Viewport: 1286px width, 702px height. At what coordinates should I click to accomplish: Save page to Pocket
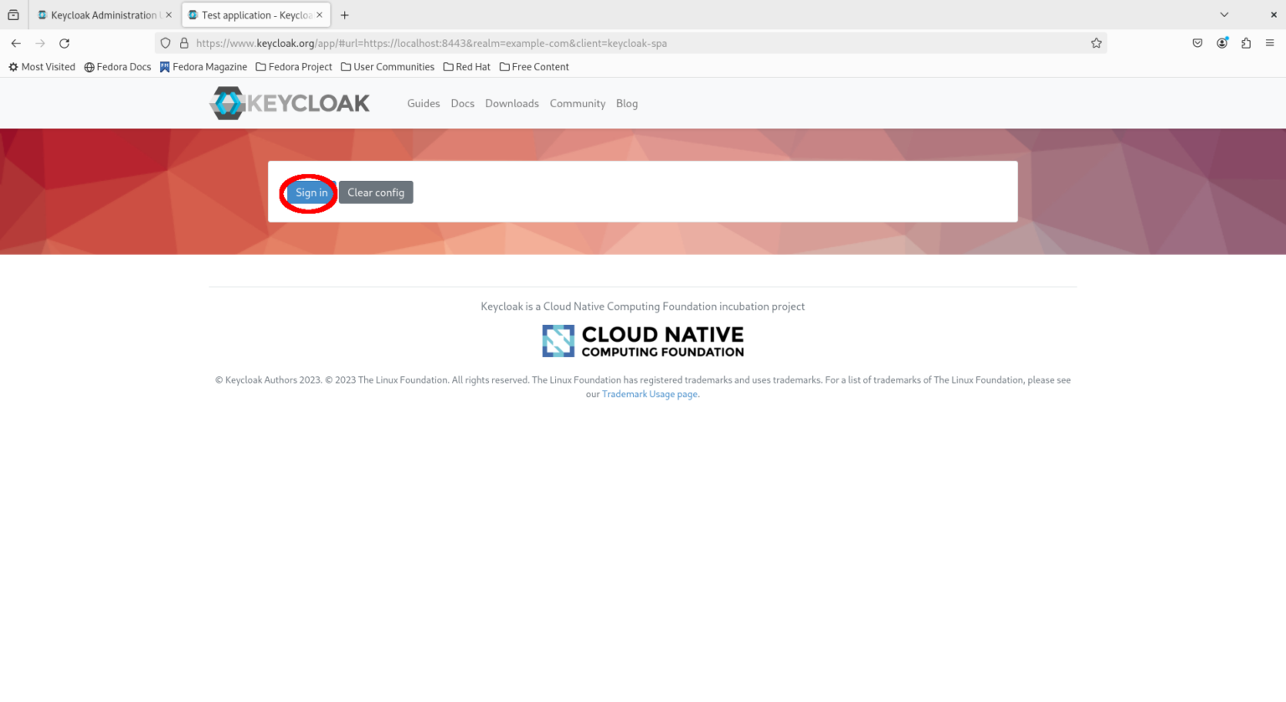click(1196, 43)
